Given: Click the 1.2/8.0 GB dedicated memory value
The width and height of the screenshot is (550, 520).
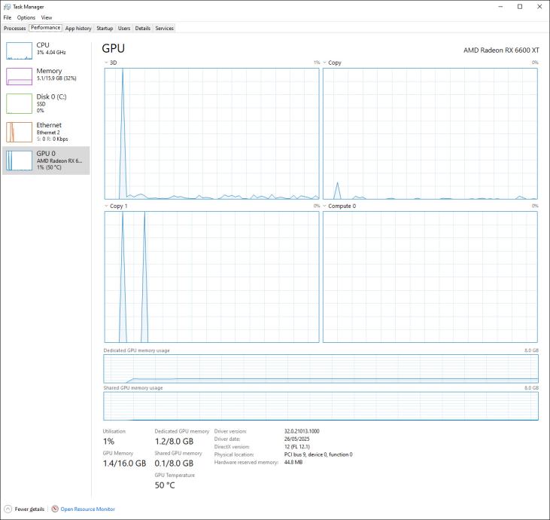Looking at the screenshot, I should 174,442.
